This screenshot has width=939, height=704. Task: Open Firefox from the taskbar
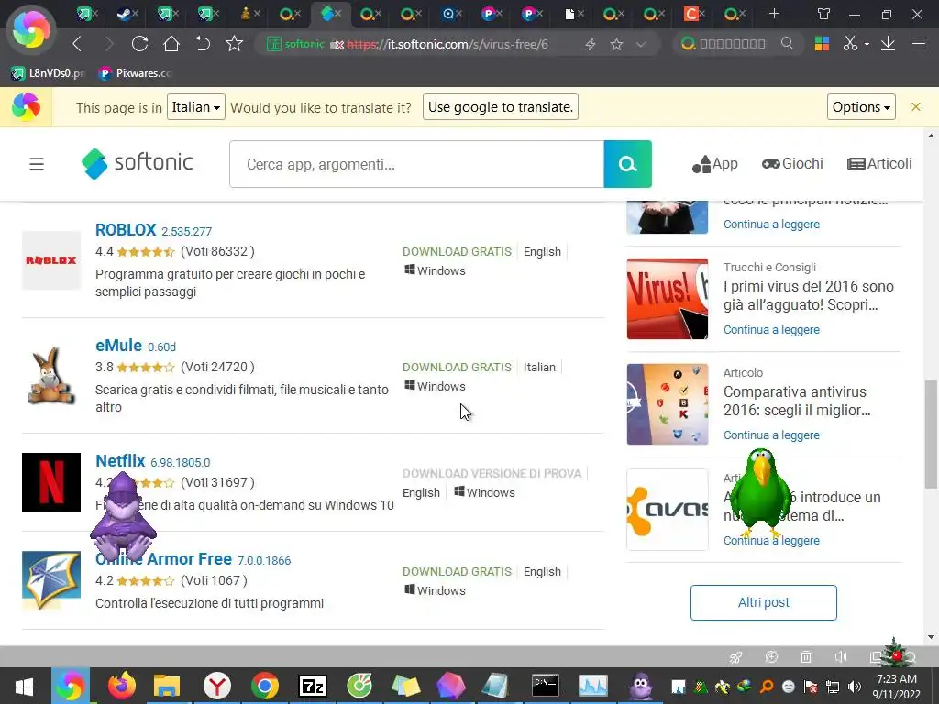[x=122, y=686]
